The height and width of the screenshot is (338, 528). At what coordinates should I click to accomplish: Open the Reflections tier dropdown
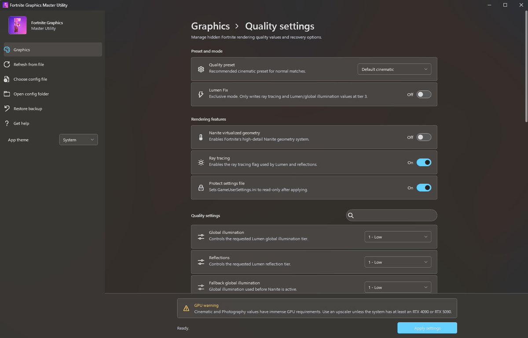[398, 262]
